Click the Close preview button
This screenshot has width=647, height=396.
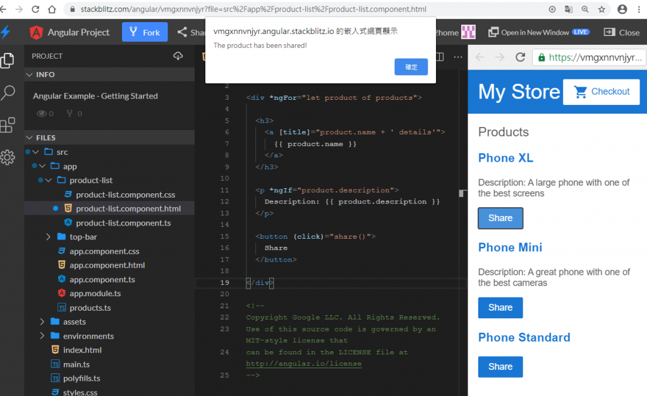622,32
